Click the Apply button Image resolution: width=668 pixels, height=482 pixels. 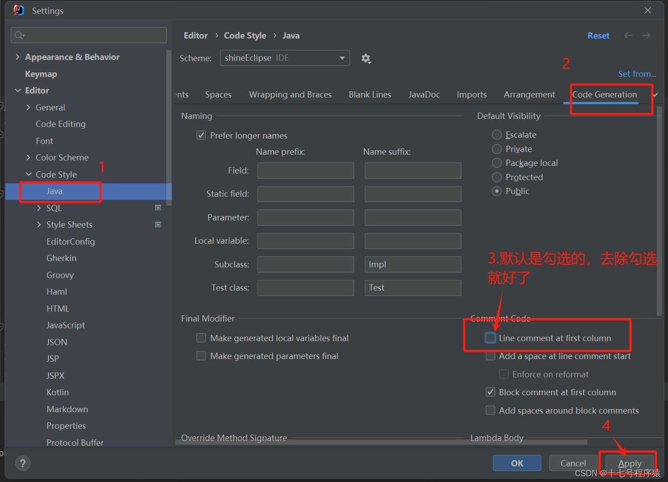point(630,463)
